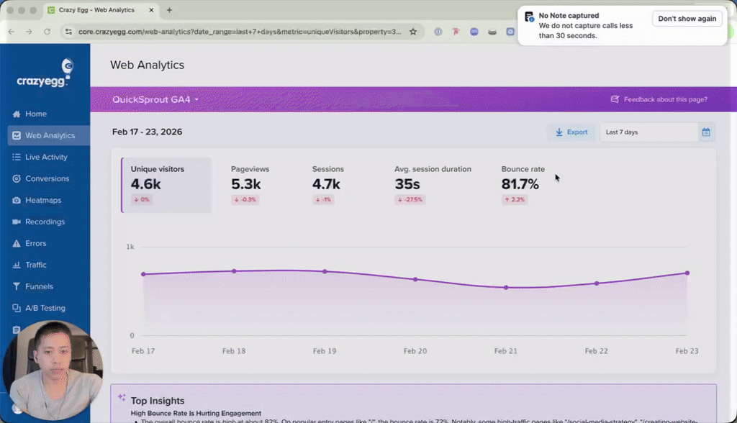Export the analytics data
Image resolution: width=737 pixels, height=423 pixels.
coord(571,132)
